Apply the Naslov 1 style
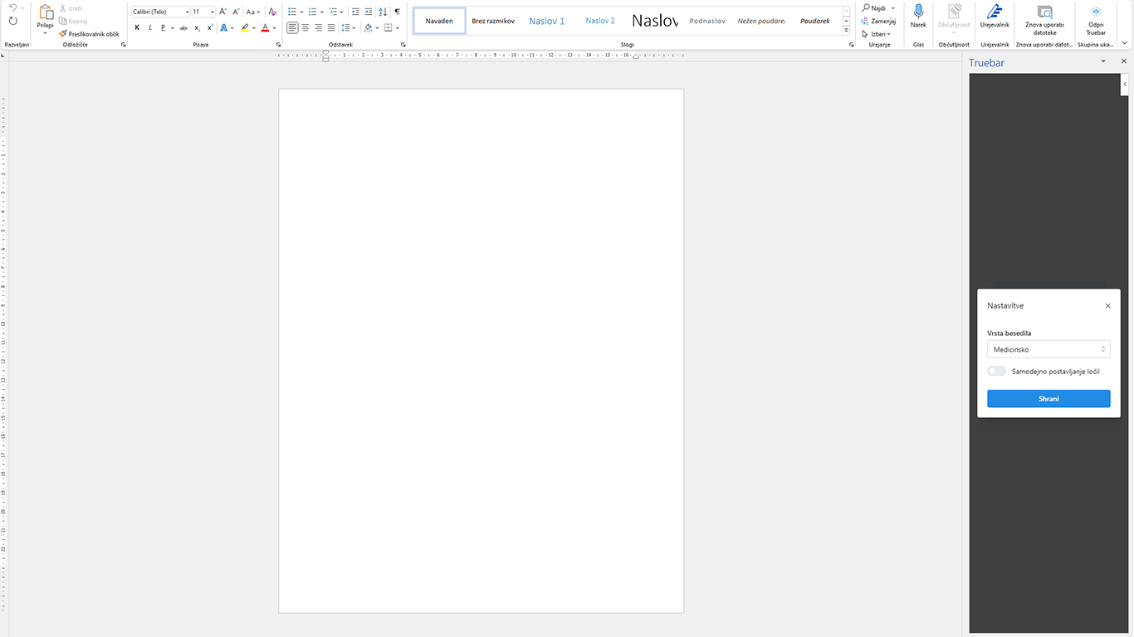 (x=547, y=21)
